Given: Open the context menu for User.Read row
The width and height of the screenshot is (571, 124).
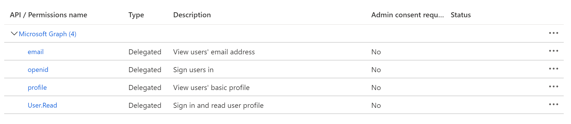Looking at the screenshot, I should [x=553, y=104].
